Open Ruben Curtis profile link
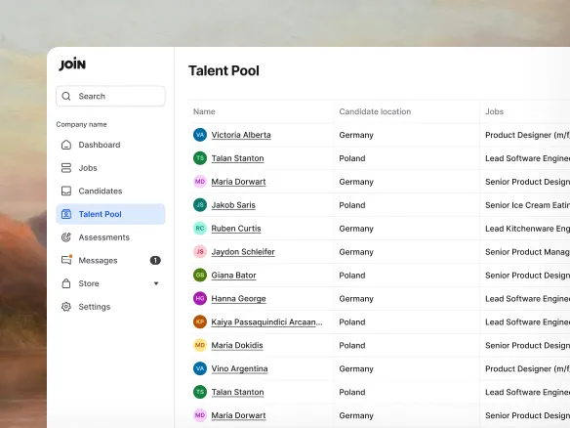This screenshot has height=428, width=570. coord(236,229)
